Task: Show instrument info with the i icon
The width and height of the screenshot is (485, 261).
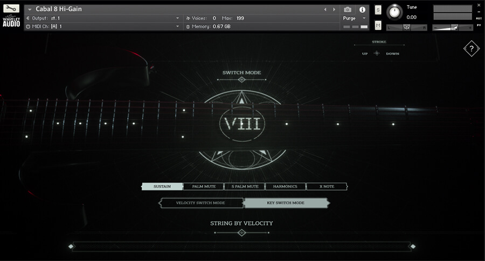Action: tap(362, 10)
